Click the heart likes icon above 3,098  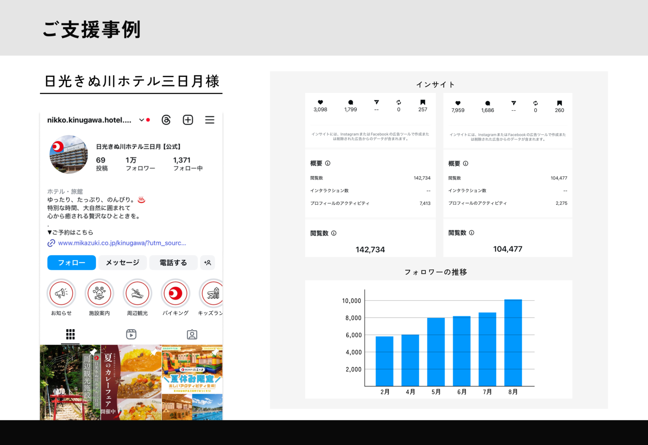pyautogui.click(x=320, y=102)
